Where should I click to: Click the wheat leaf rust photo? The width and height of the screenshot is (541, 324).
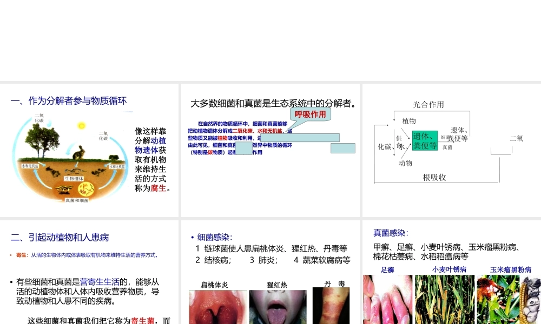point(444,299)
